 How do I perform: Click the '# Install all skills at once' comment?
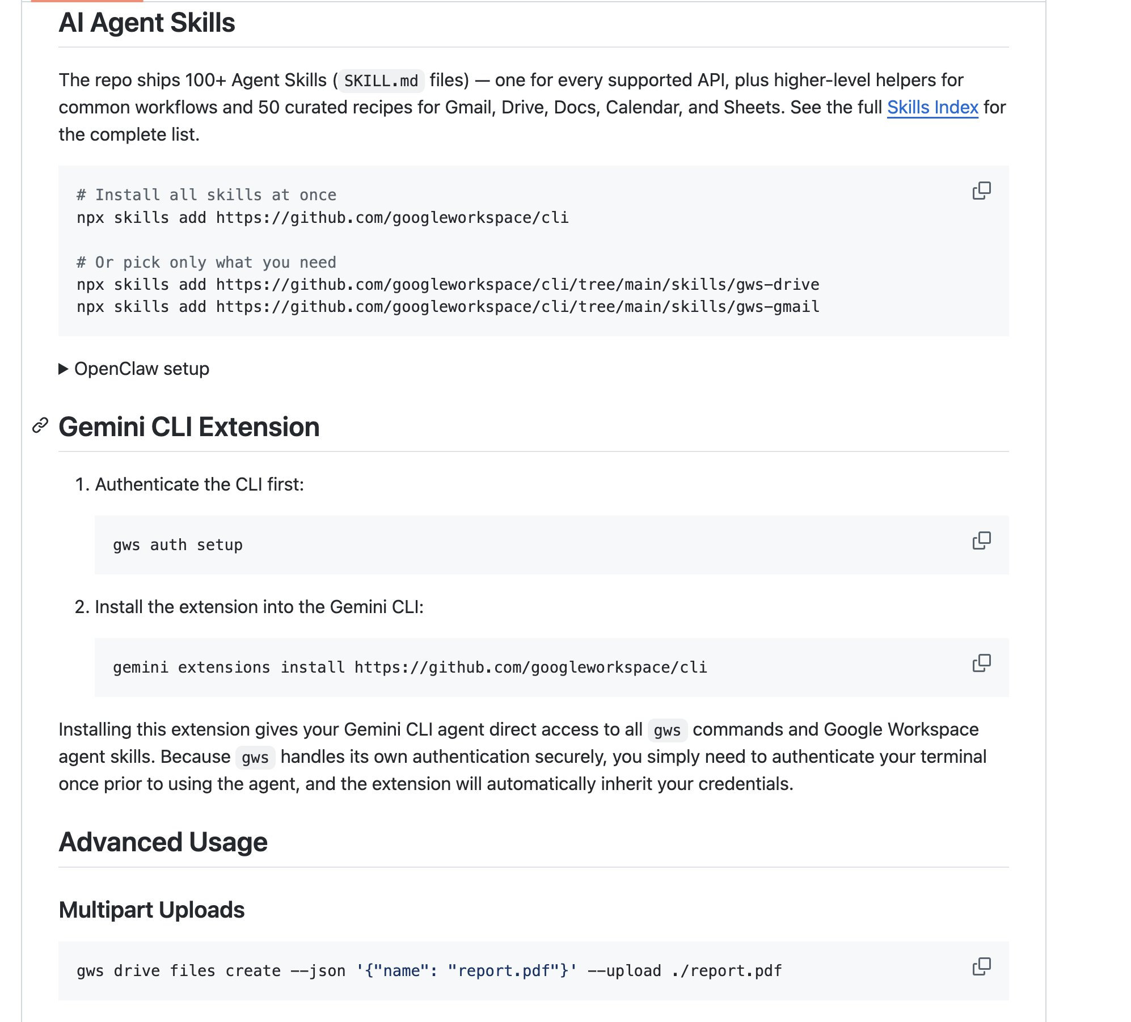pos(206,195)
